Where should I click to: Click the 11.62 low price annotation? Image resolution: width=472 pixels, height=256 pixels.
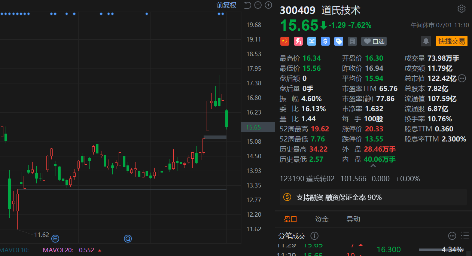pyautogui.click(x=42, y=235)
